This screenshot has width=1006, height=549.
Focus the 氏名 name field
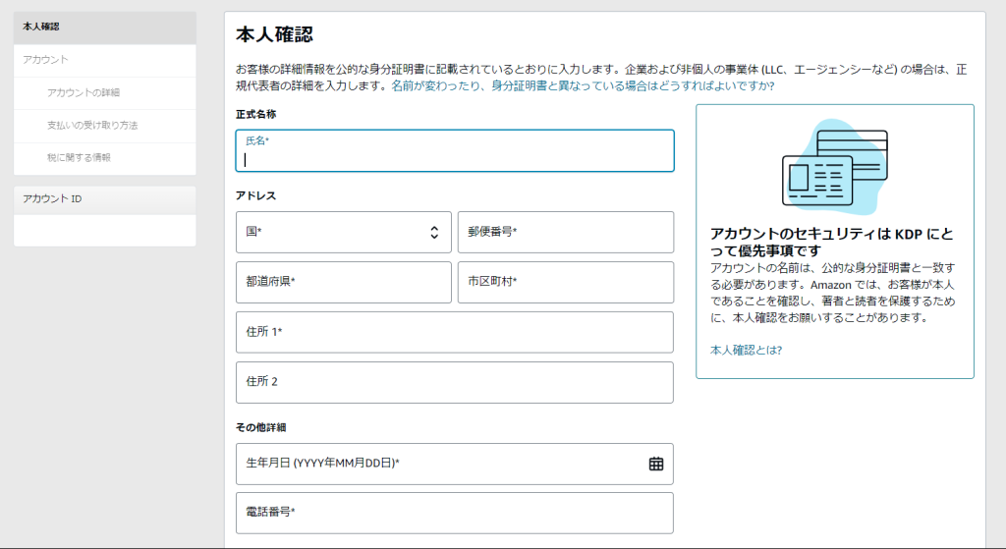point(455,157)
